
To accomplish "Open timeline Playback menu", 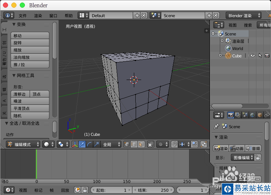I will [65, 190].
